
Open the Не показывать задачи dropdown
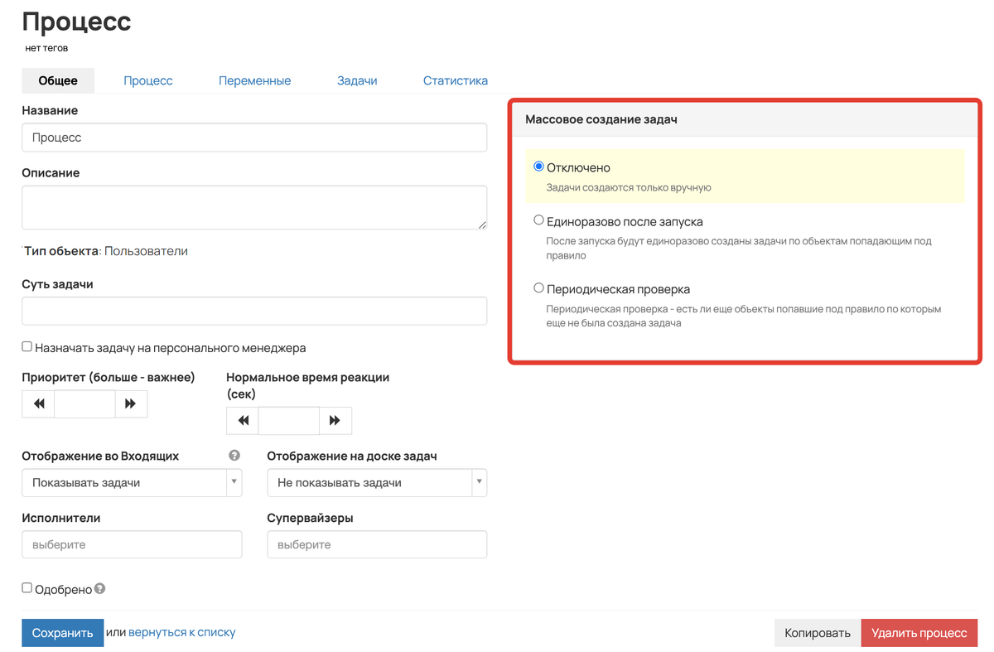click(x=377, y=483)
